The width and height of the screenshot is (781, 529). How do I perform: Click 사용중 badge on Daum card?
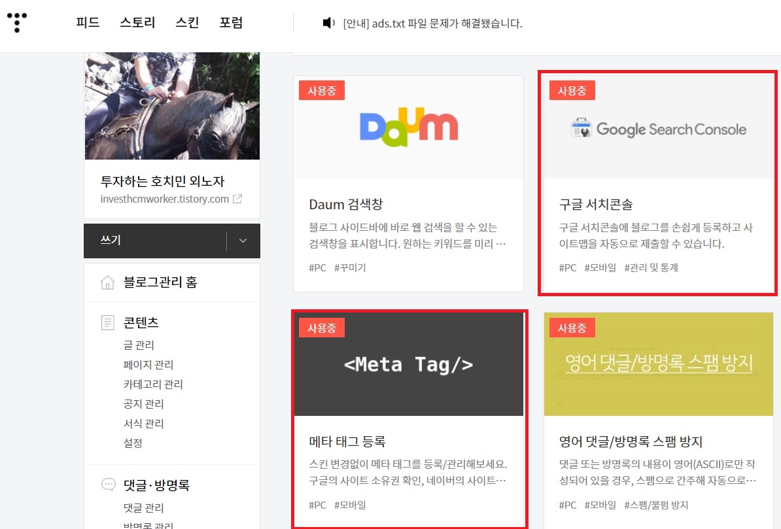[322, 91]
